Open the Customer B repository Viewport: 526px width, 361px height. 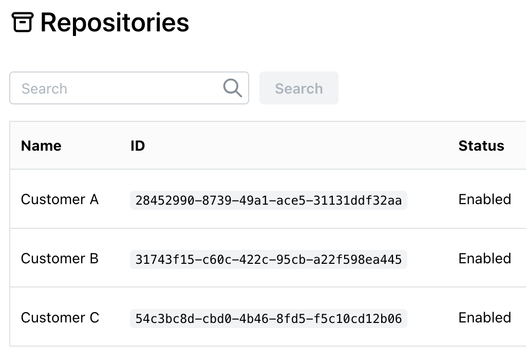point(60,259)
